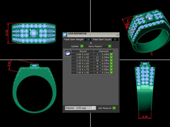
Task: Click the Update green arrow button
Action: pos(82,46)
